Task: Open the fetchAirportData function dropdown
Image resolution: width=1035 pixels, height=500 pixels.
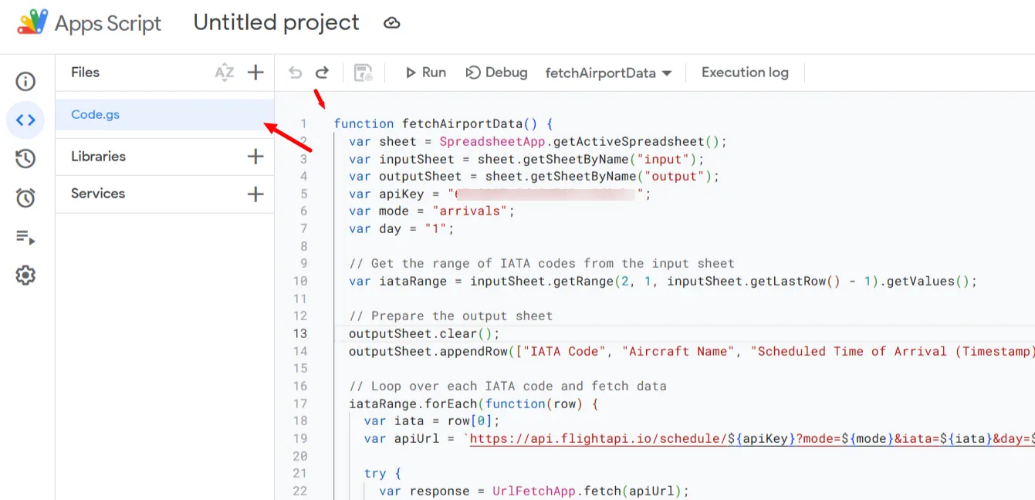Action: coord(608,73)
